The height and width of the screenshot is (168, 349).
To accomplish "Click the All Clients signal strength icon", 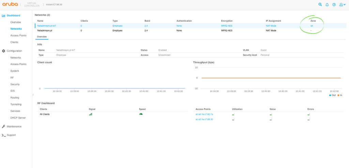I will 91,114.
